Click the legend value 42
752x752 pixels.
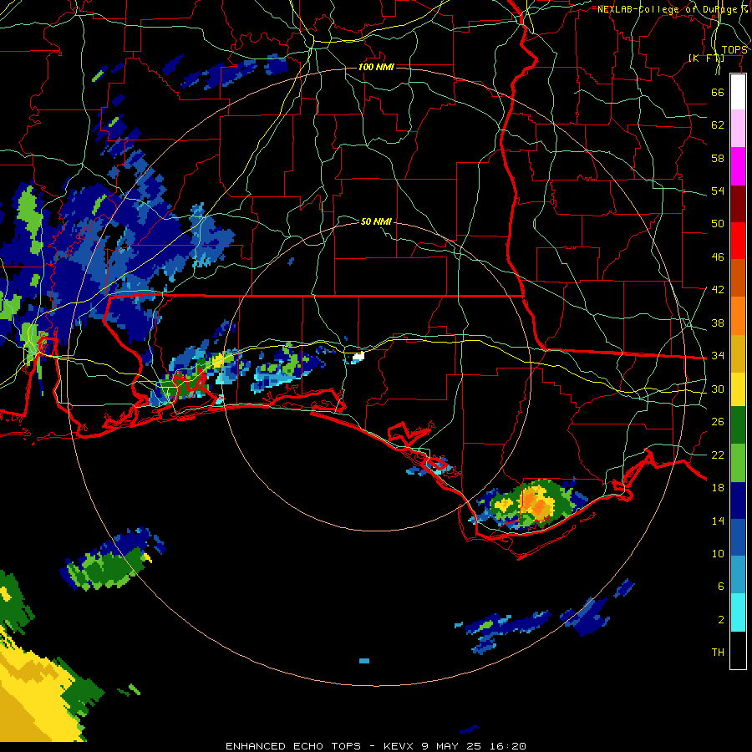tap(718, 289)
